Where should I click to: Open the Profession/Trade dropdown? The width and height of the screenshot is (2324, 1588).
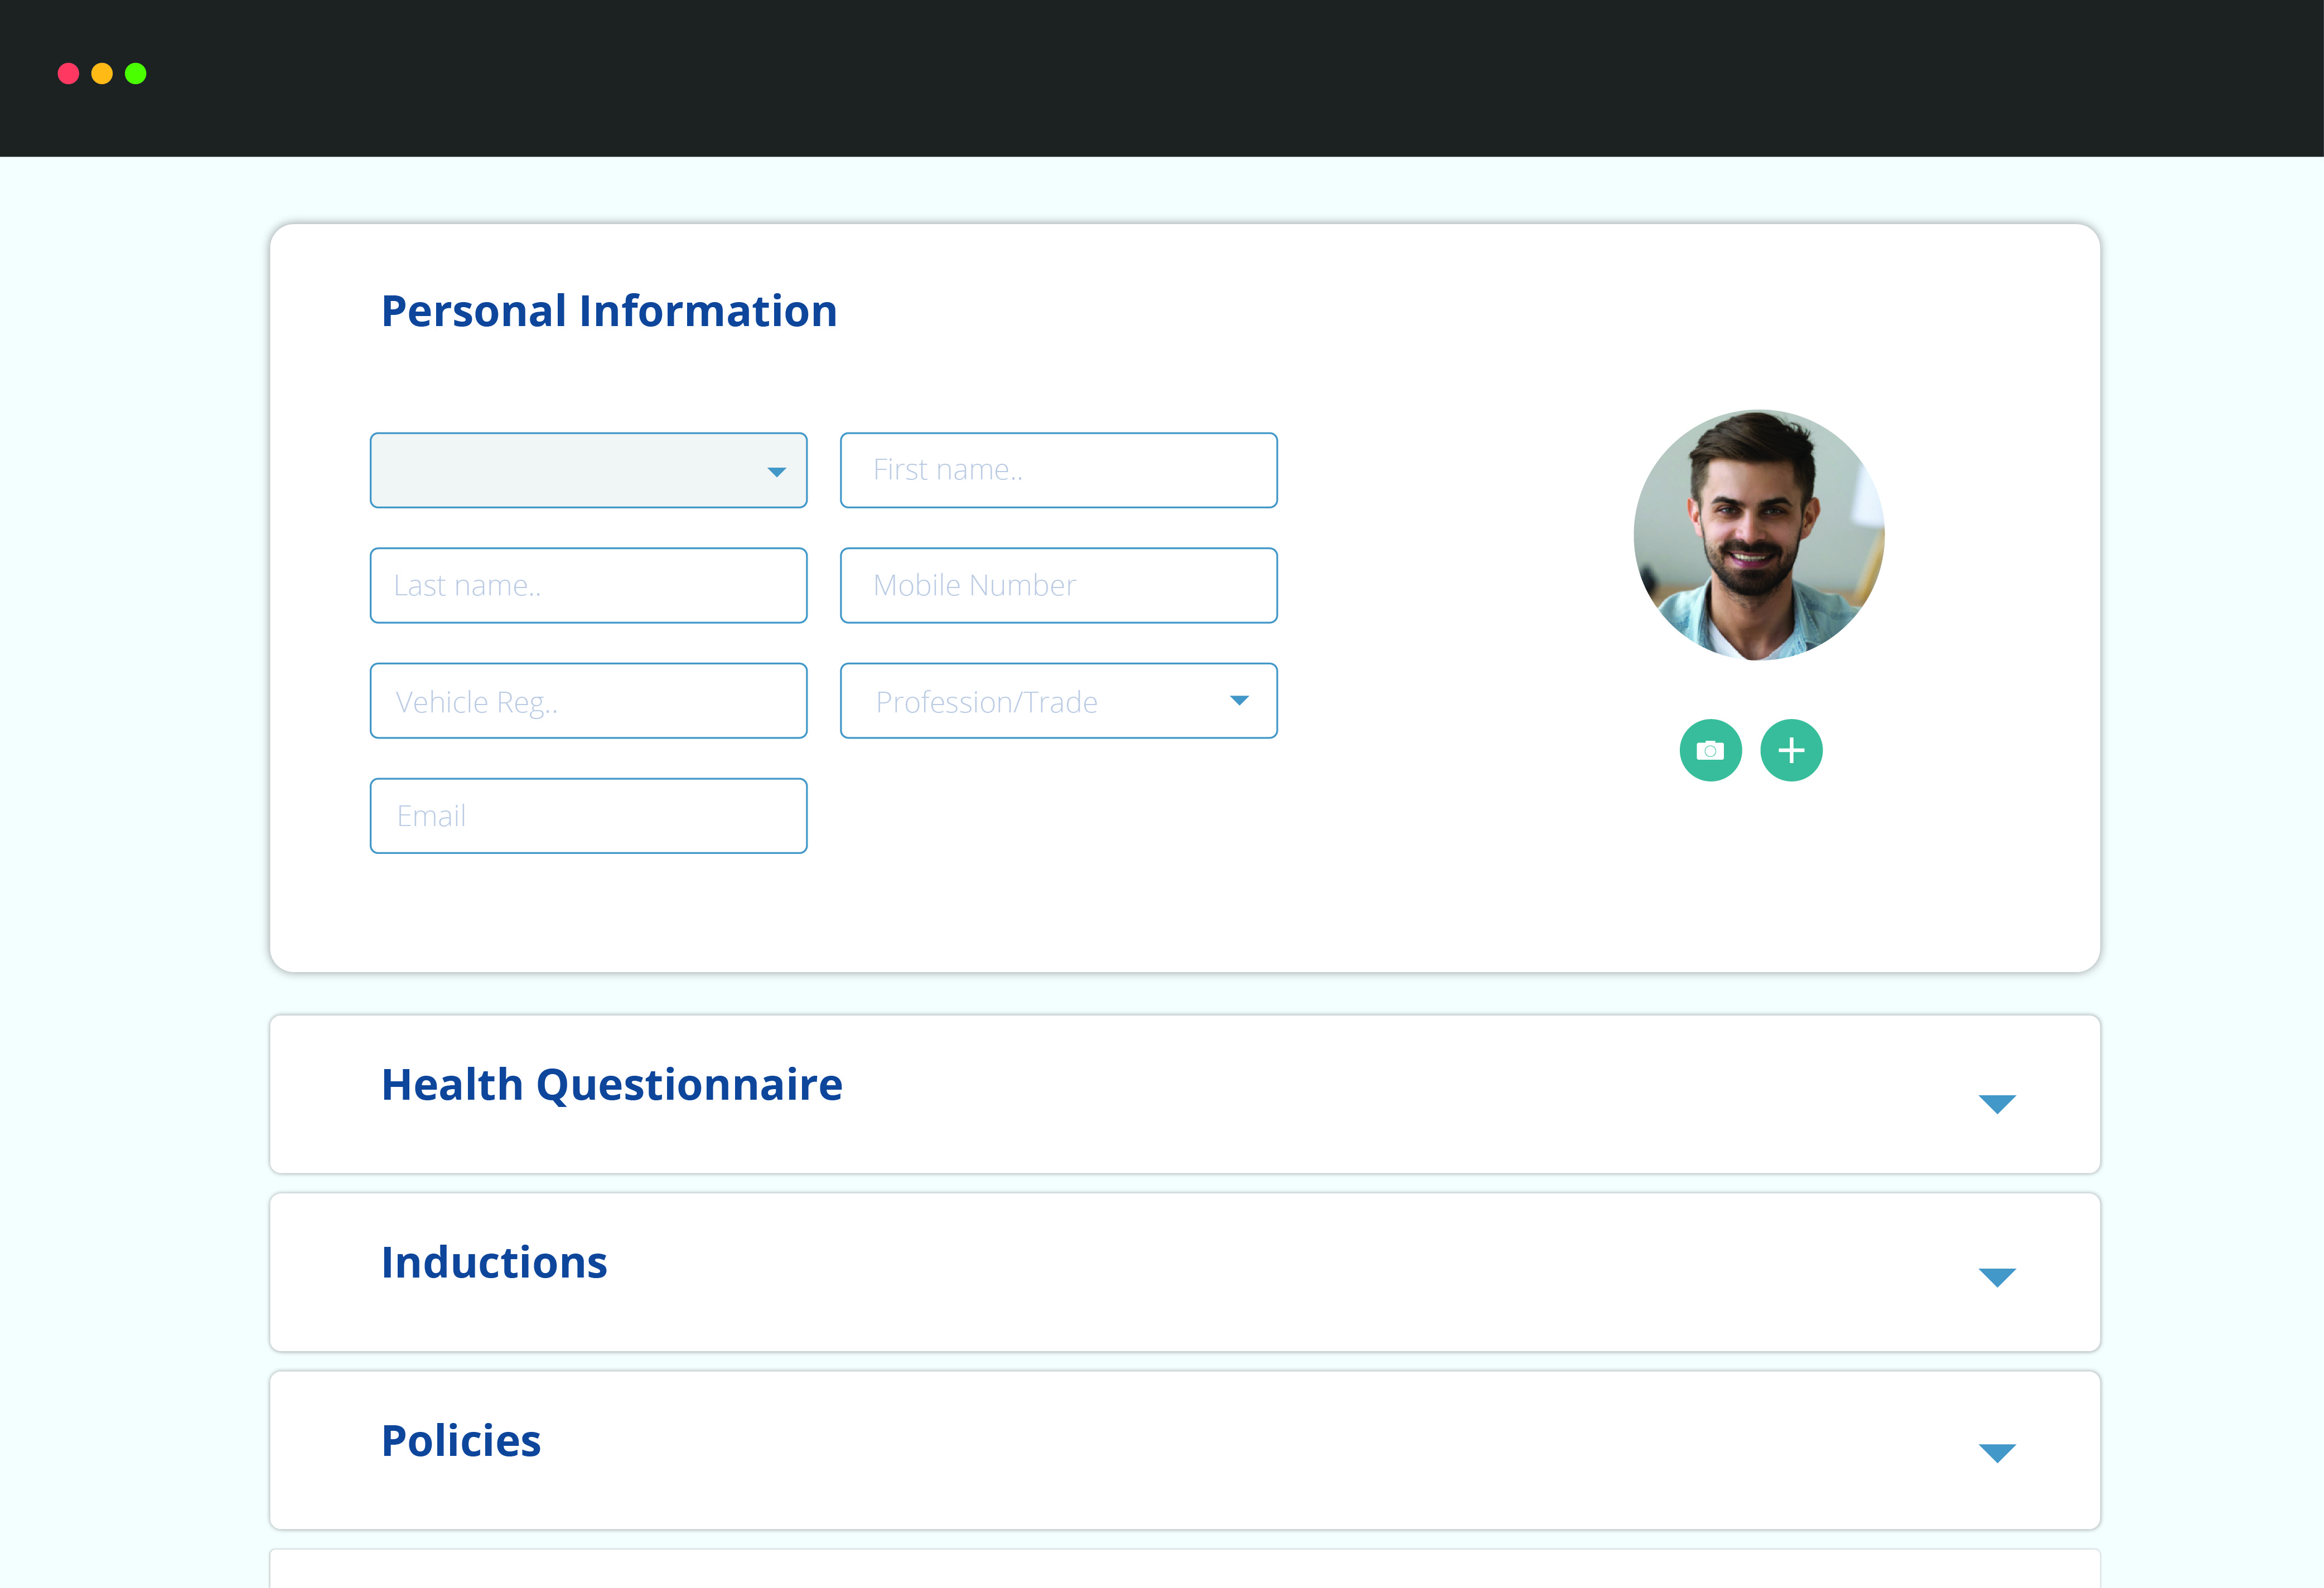(x=1058, y=701)
